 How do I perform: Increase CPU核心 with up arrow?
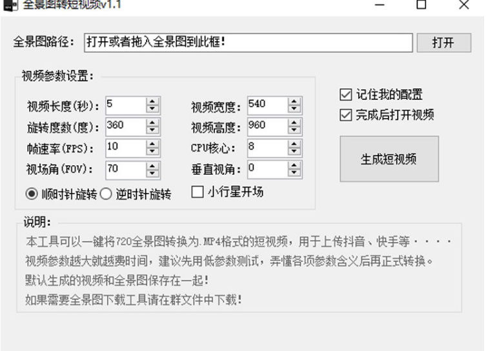(294, 144)
